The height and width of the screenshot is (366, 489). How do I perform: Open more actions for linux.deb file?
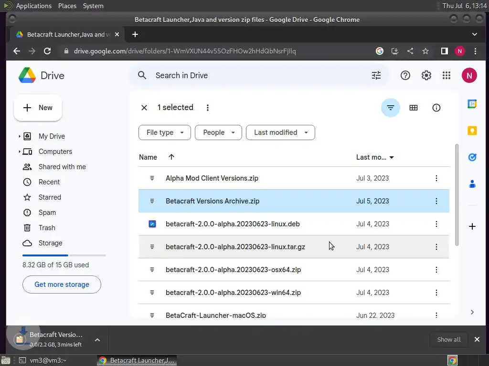436,224
